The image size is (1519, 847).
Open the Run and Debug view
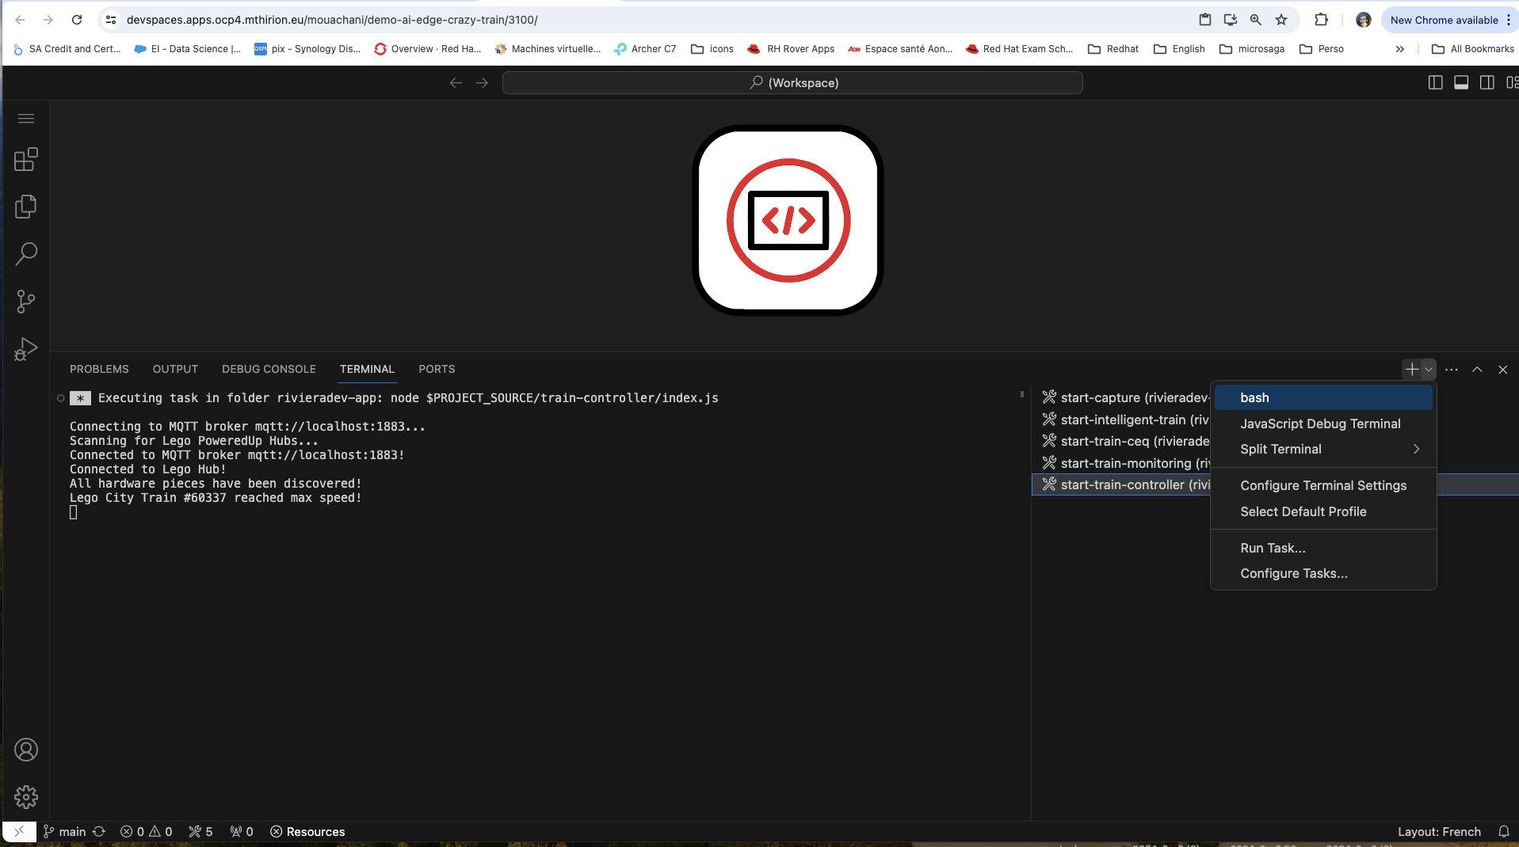pyautogui.click(x=26, y=349)
